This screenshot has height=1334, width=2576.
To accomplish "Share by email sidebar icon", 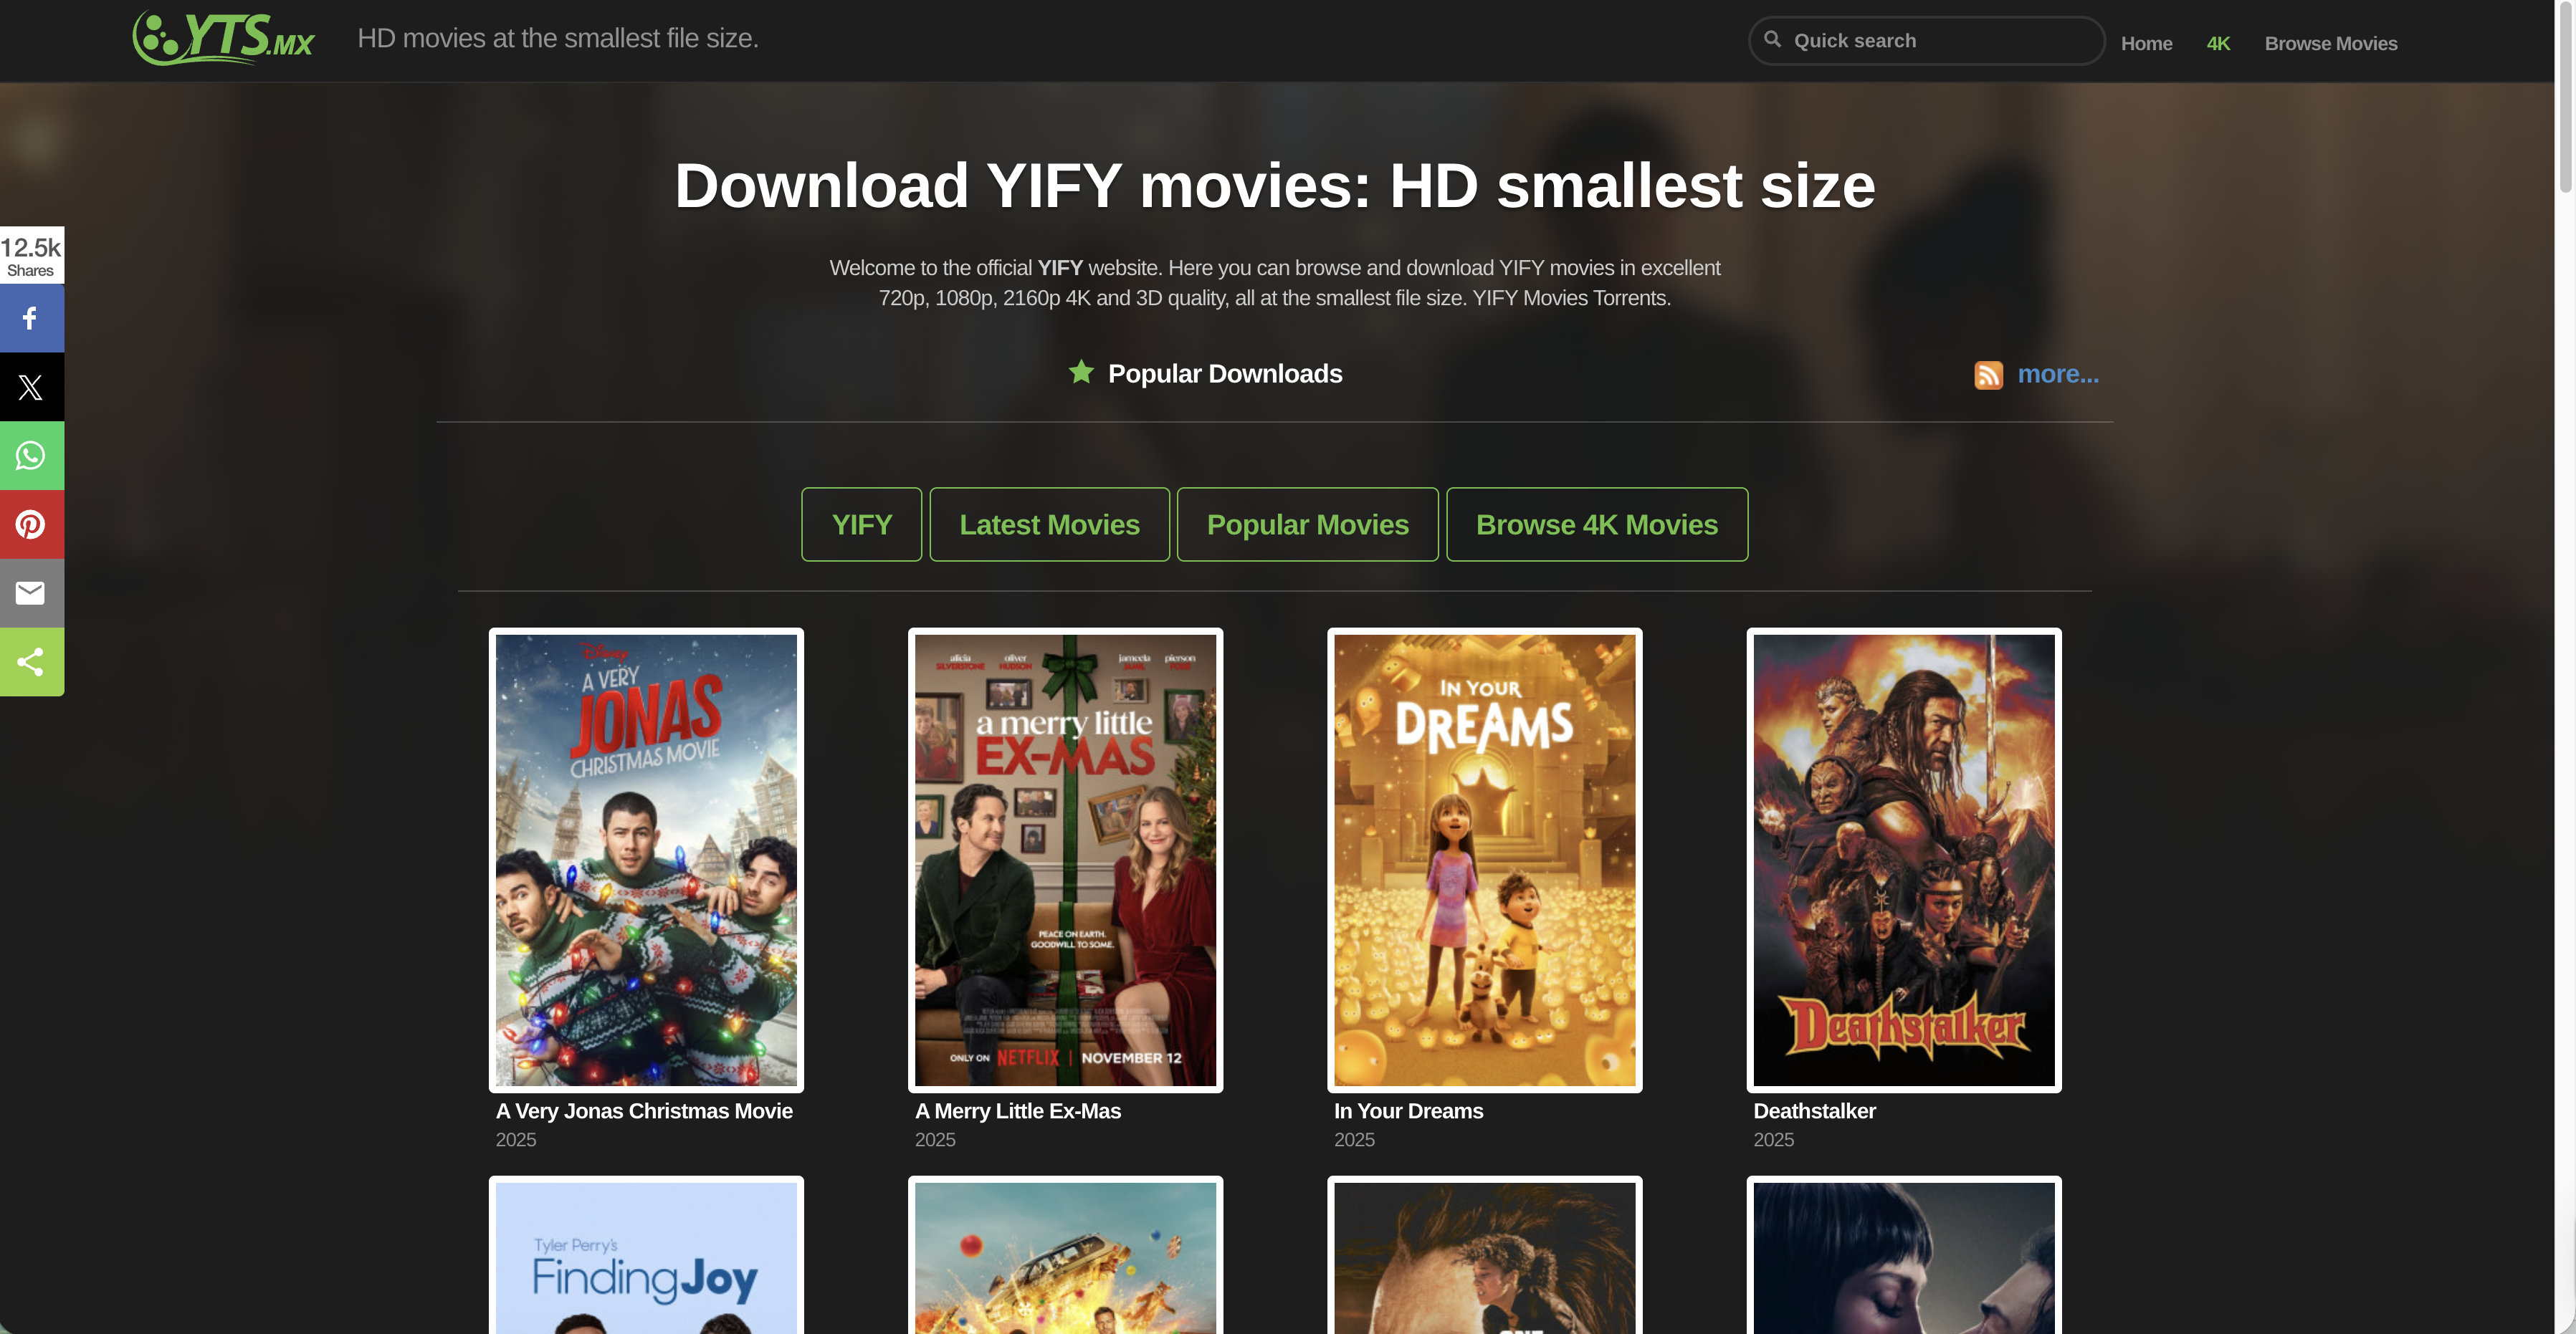I will 31,593.
